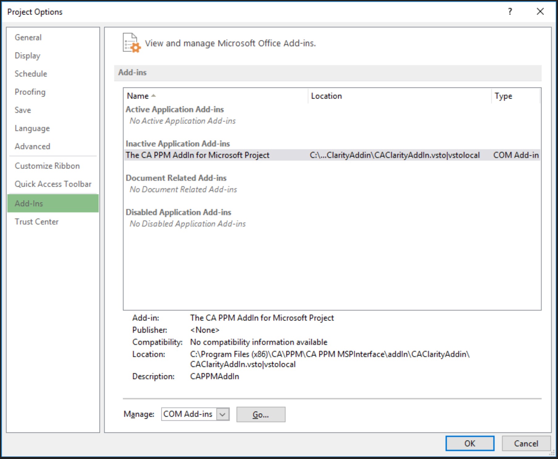Click 'No compatibility information available' text

[259, 342]
